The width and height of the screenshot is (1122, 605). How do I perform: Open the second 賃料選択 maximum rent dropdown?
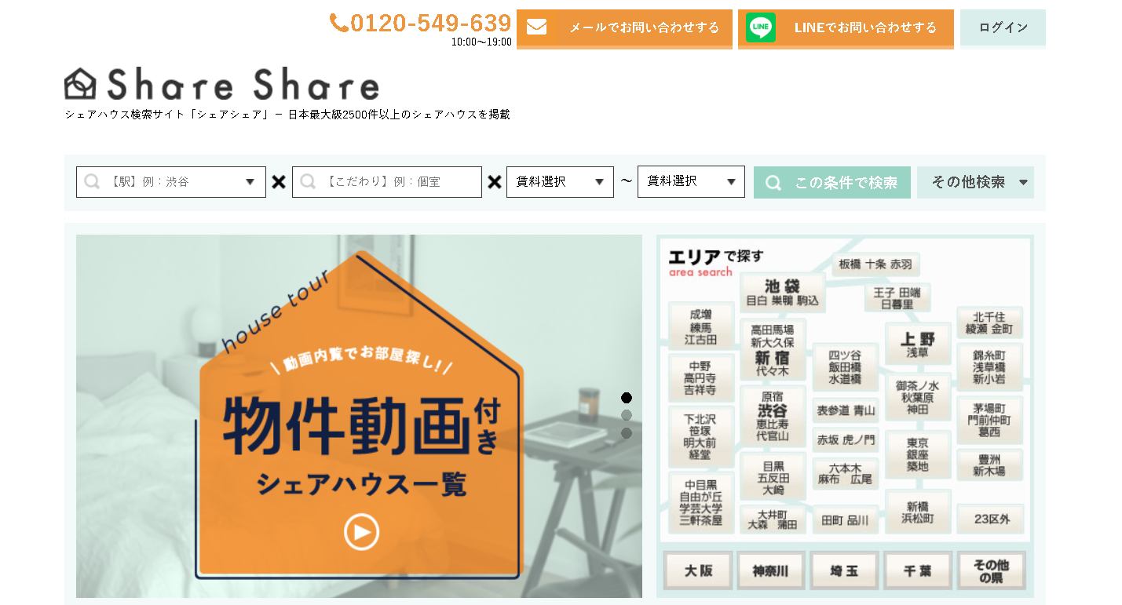(x=690, y=182)
